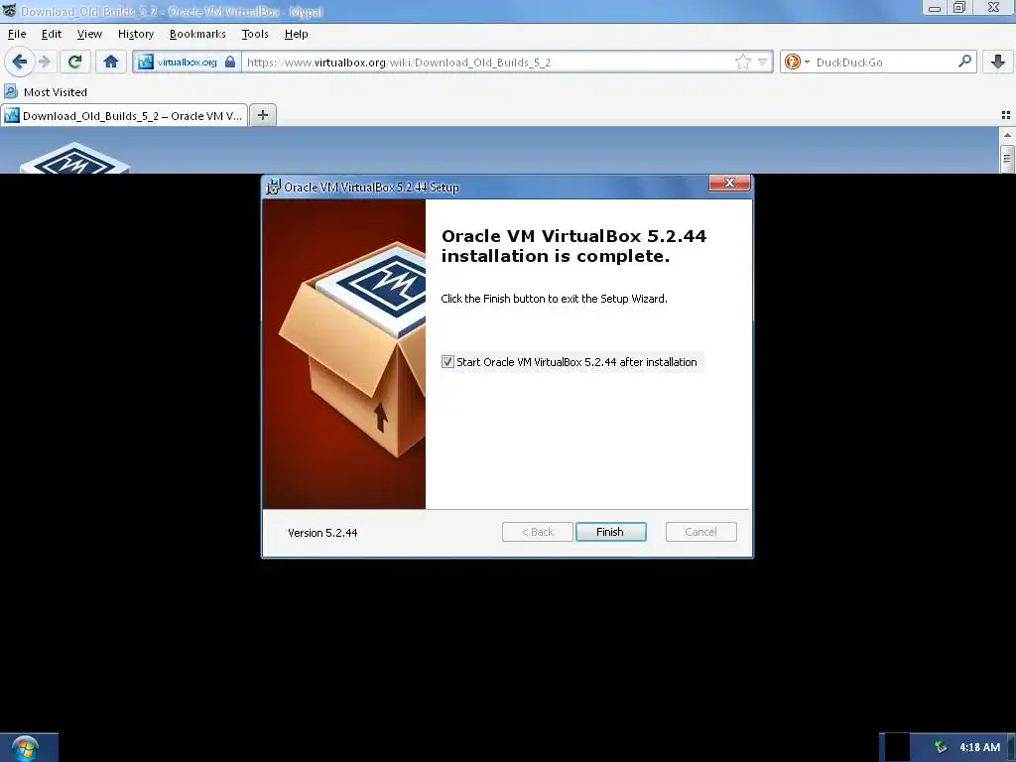Click the 4:18 AM taskbar clock

(x=979, y=747)
